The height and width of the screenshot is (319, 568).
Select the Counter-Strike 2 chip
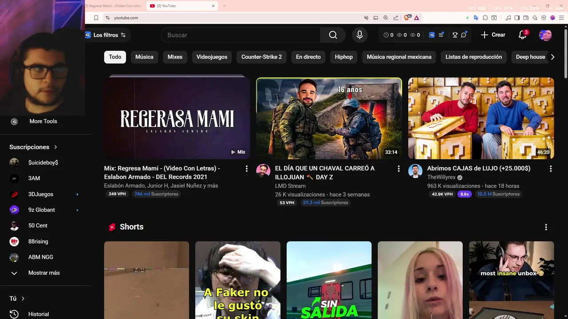pyautogui.click(x=261, y=57)
